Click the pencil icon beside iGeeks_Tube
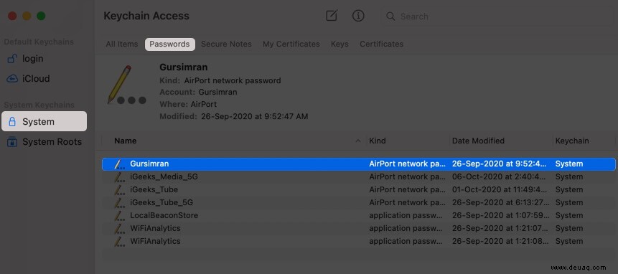Screen dimensions: 618x274 click(x=120, y=190)
